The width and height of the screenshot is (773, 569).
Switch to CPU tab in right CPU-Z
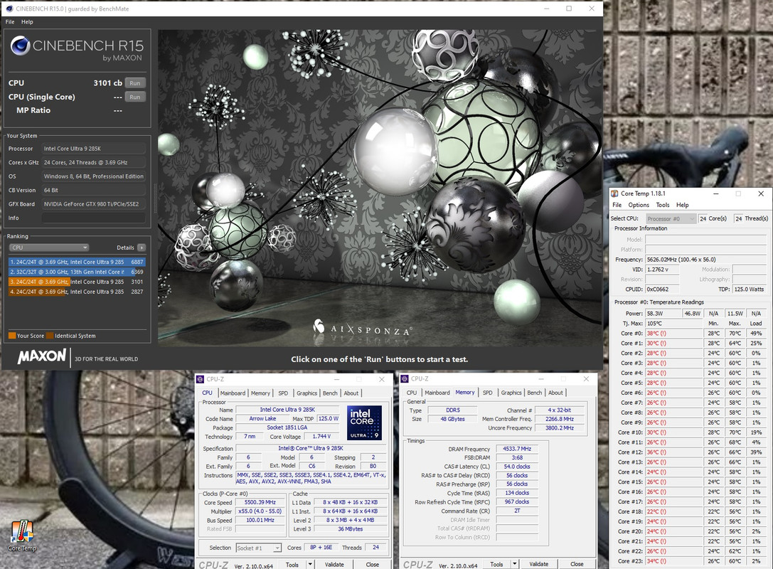(412, 393)
